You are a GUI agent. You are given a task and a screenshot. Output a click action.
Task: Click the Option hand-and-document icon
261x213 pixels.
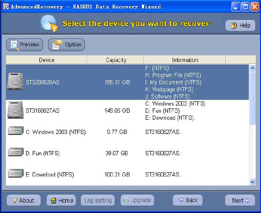click(x=57, y=44)
